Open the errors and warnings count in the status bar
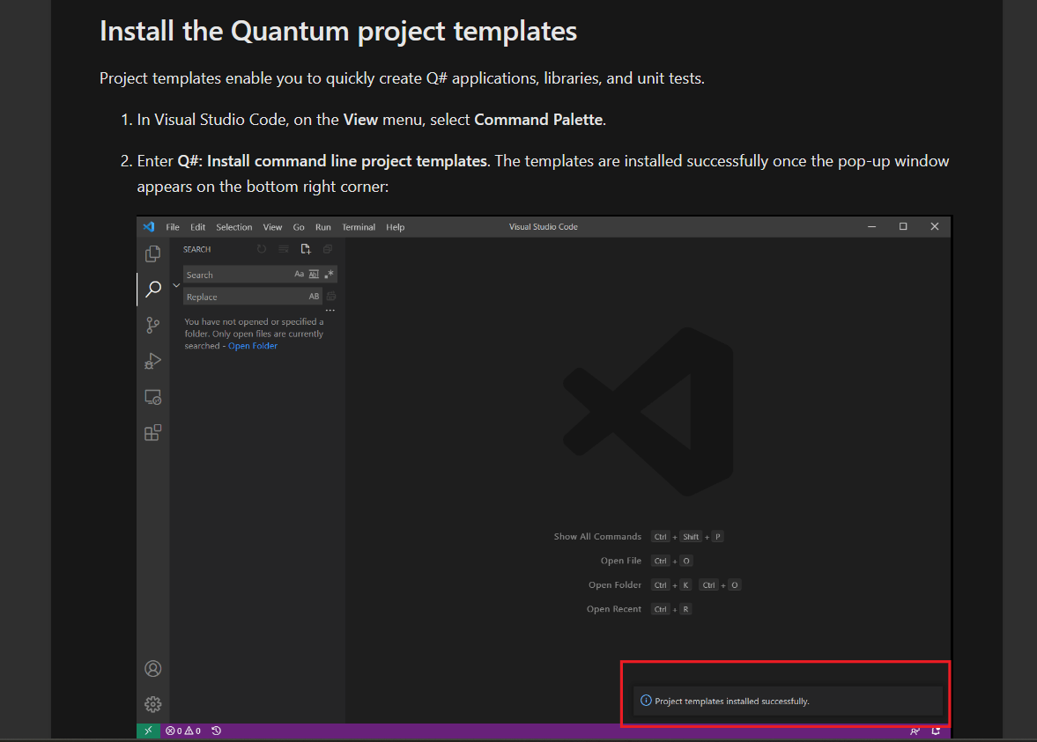 [183, 731]
